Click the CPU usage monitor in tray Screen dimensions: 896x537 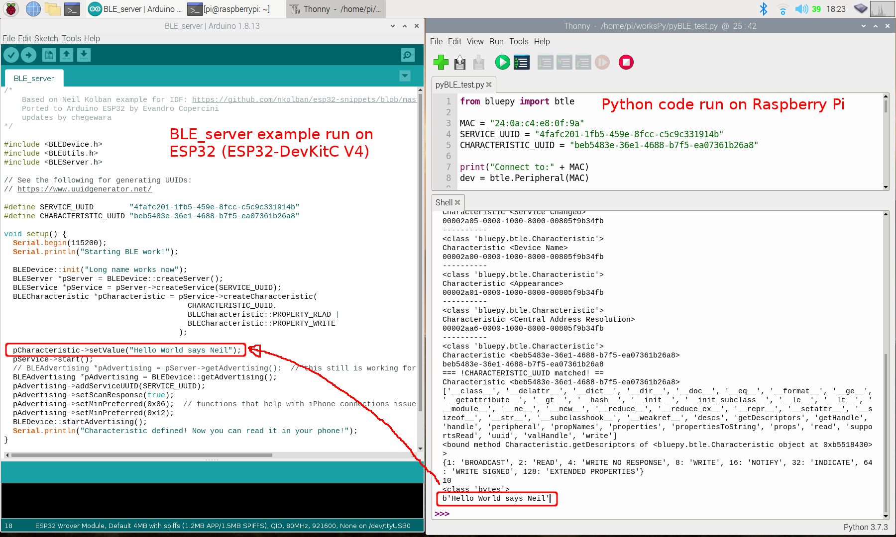coord(882,9)
